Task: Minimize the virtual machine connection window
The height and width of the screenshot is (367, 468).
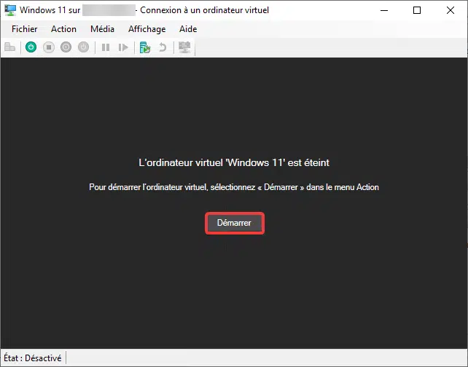Action: 384,10
